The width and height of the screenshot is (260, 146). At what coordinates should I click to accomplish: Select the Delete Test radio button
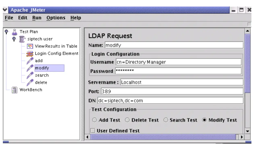tap(127, 120)
